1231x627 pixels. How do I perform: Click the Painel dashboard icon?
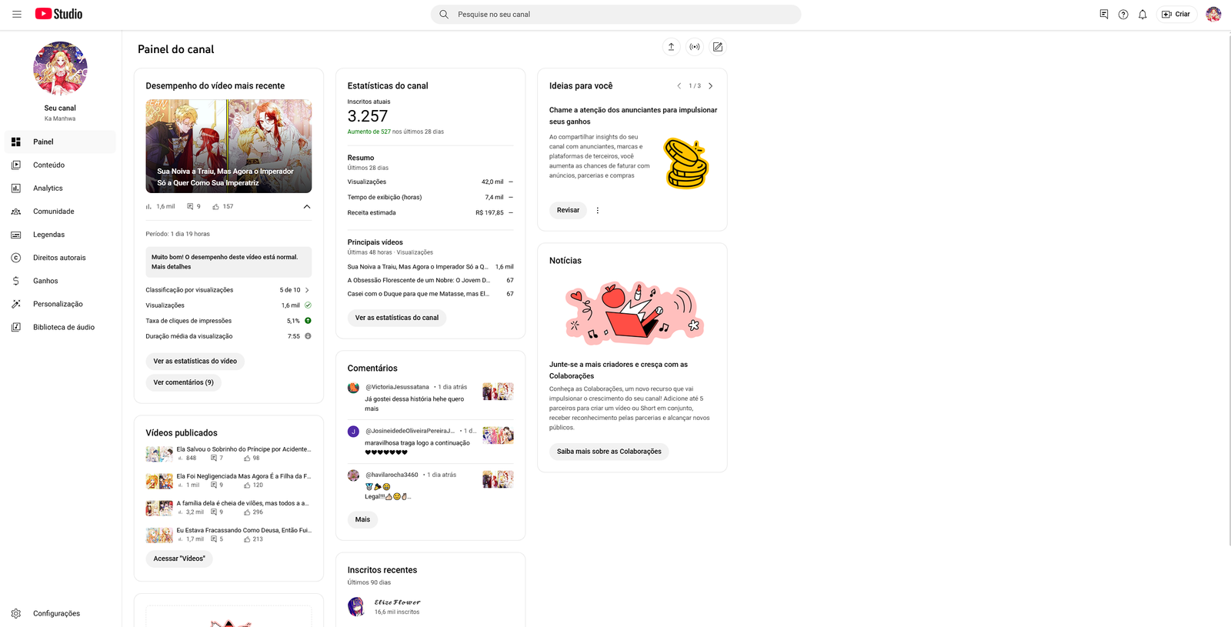16,142
